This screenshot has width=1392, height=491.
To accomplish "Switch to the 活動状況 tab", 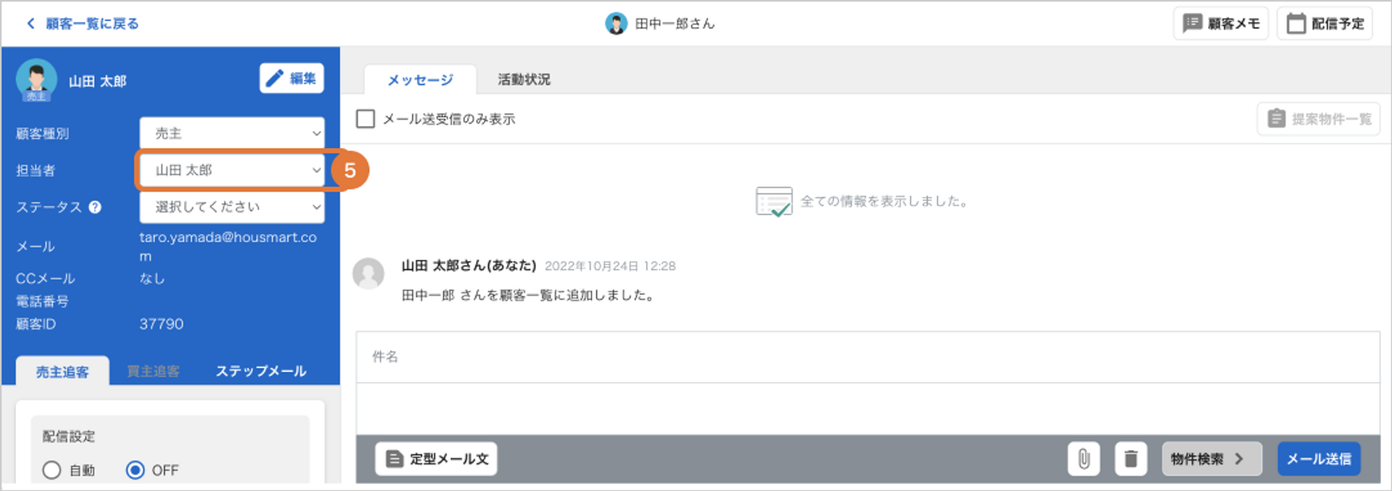I will tap(524, 79).
